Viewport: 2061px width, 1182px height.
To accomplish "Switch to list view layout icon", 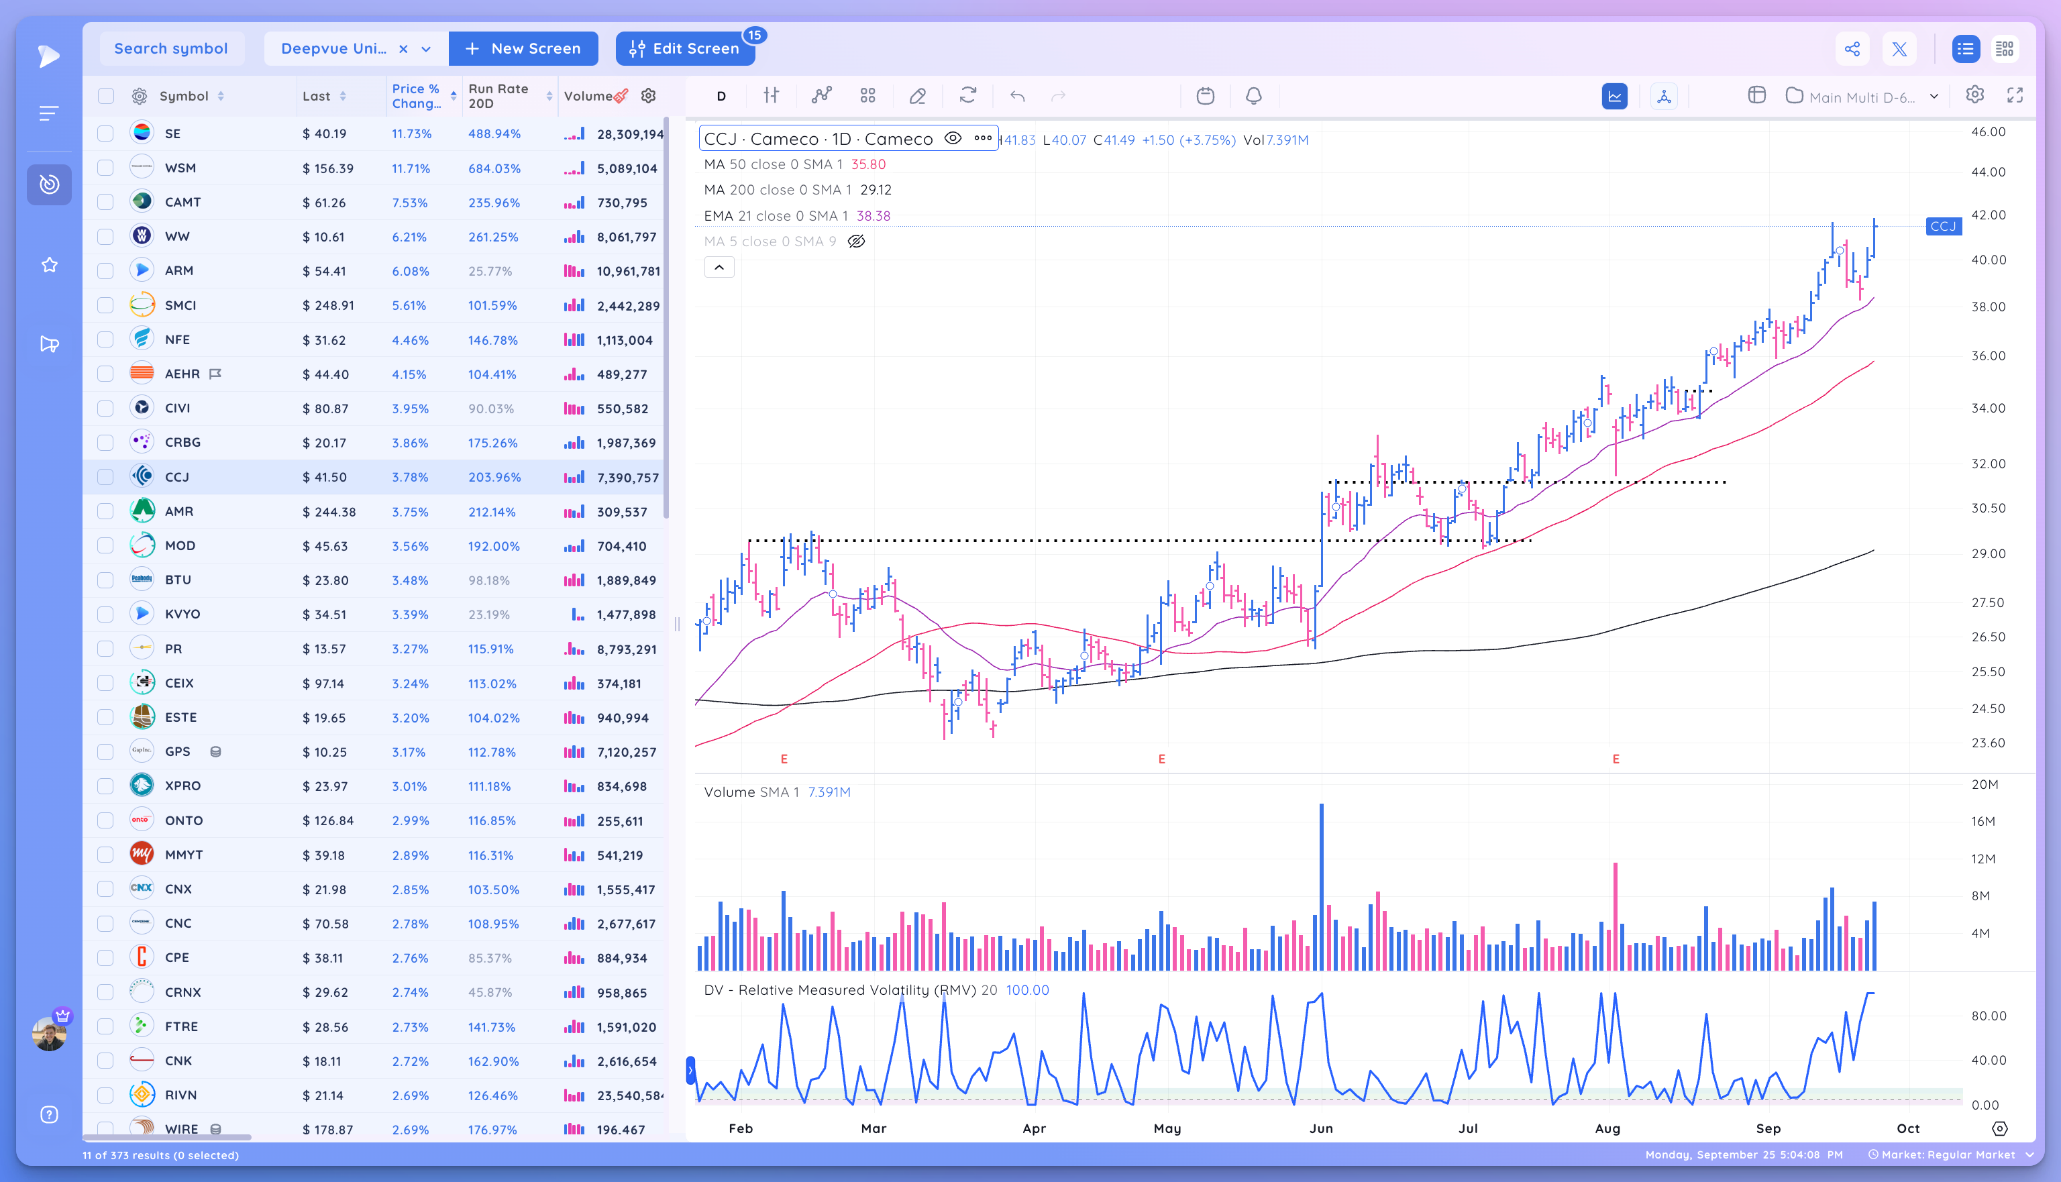I will point(1965,49).
